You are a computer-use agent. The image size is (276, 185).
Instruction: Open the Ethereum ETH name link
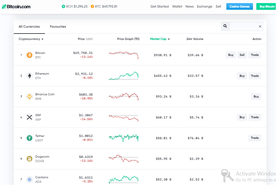pos(42,76)
